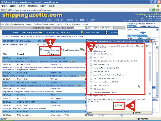The width and height of the screenshot is (161, 121).
Task: Open the Charges menu dropdown
Action: 69,24
